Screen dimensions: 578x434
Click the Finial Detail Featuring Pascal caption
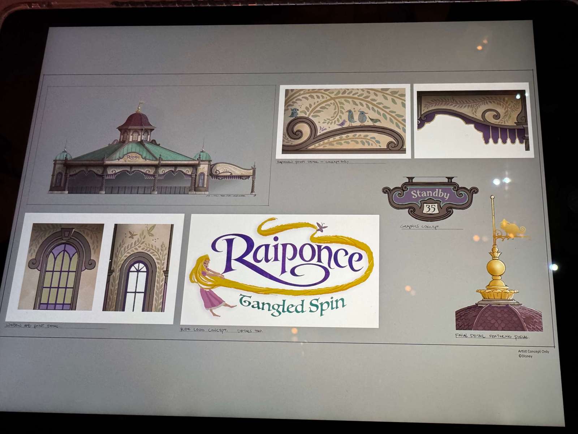492,337
